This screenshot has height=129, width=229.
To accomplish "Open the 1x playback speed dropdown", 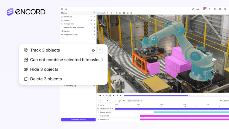I will [101, 101].
